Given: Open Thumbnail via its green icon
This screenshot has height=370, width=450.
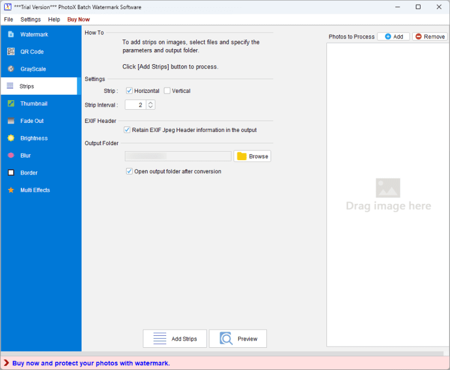Looking at the screenshot, I should [11, 104].
